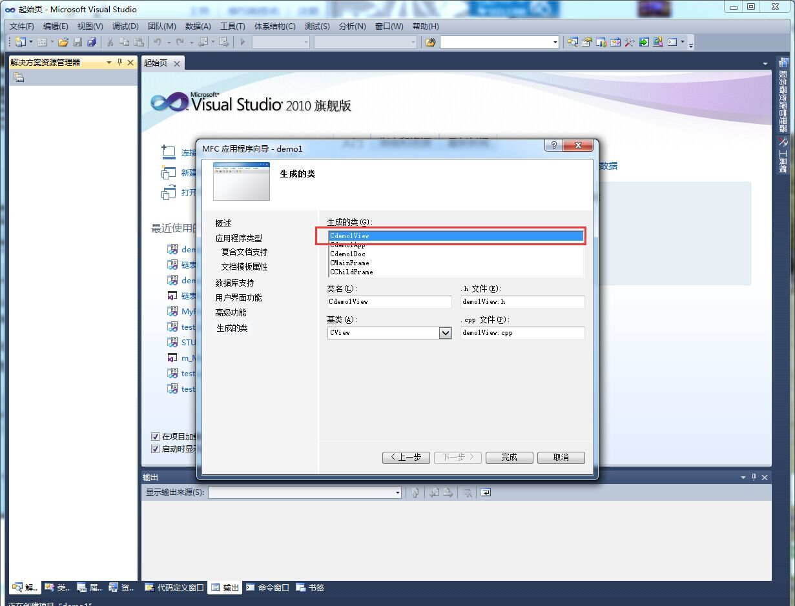Image resolution: width=795 pixels, height=606 pixels.
Task: Toggle the show-page-on-startup checkbox
Action: (x=155, y=449)
